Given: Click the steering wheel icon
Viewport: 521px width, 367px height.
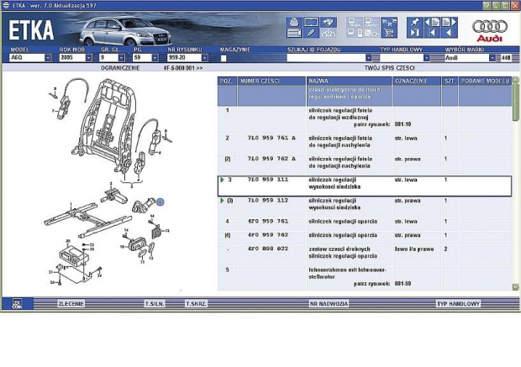Looking at the screenshot, I should coord(329,33).
